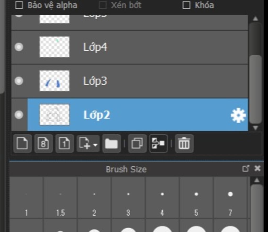
Task: Enable the Bảo vệ alpha checkbox
Action: point(19,5)
